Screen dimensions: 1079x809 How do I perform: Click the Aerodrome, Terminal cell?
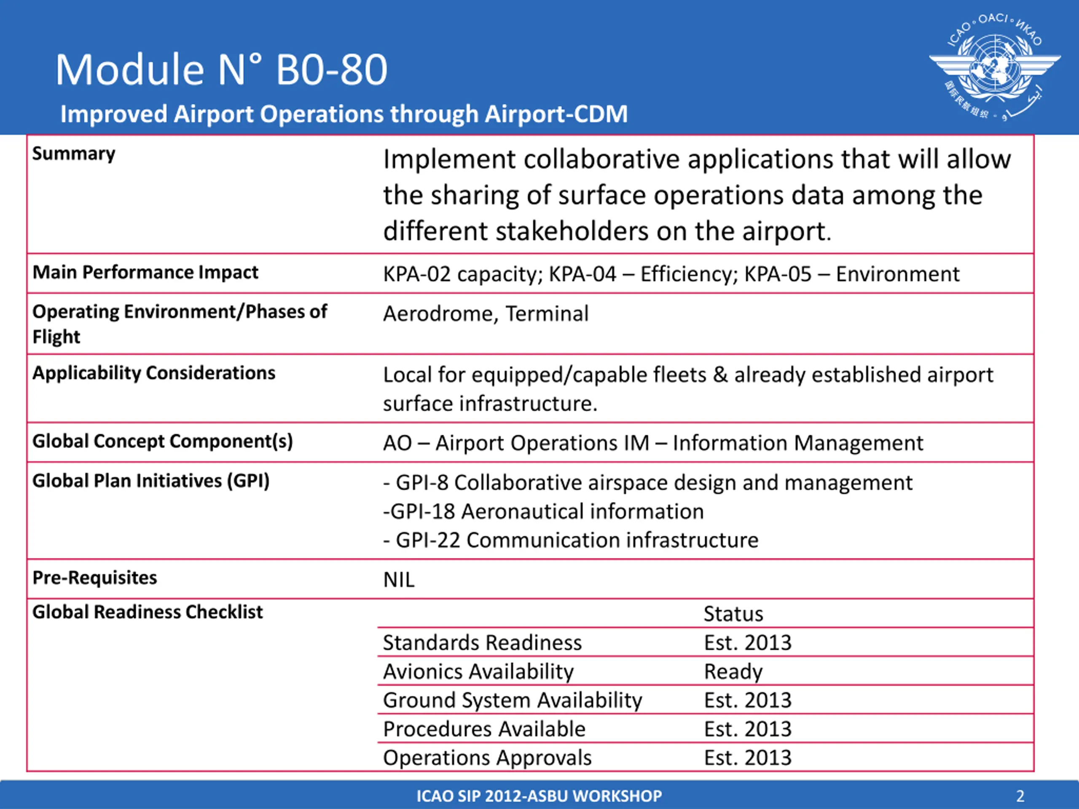point(486,313)
